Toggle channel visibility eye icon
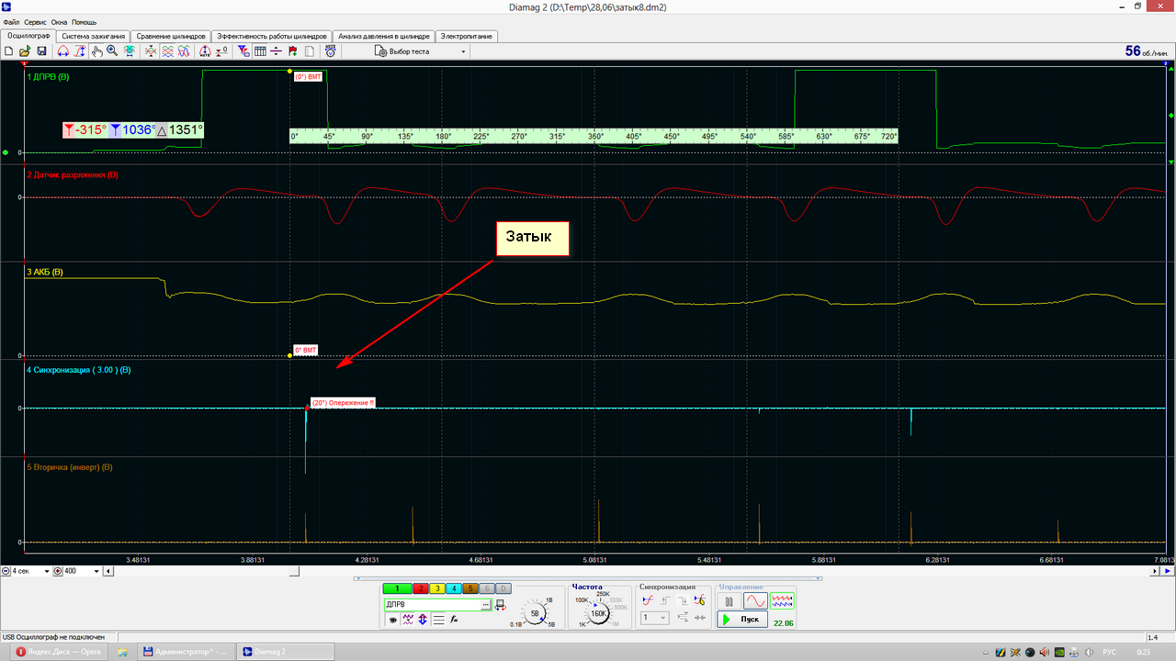 [x=393, y=620]
